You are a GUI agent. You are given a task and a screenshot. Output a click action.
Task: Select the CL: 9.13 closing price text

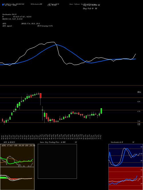pyautogui.click(x=52, y=5)
